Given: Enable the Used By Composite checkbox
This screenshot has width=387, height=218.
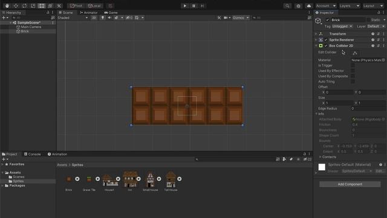Looking at the screenshot, I should (x=353, y=76).
